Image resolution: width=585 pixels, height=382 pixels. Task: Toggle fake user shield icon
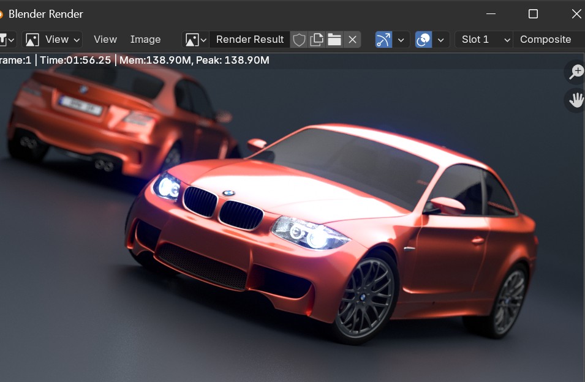pos(299,40)
